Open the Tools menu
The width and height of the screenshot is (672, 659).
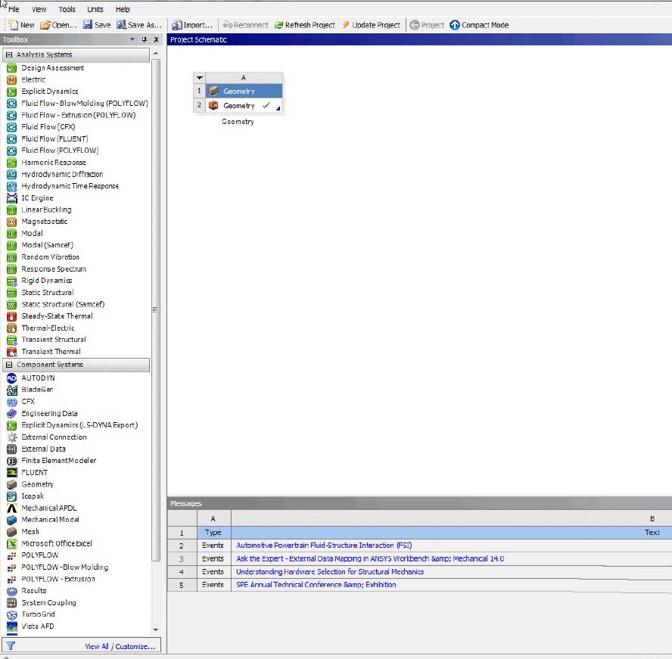click(x=67, y=9)
